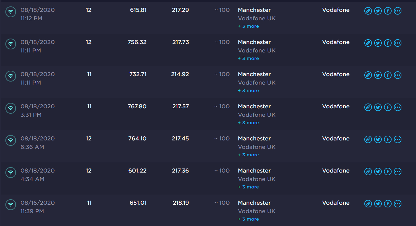Screen dimensions: 416x226
Task: Share the 756.32 result on Twitter
Action: tap(378, 43)
